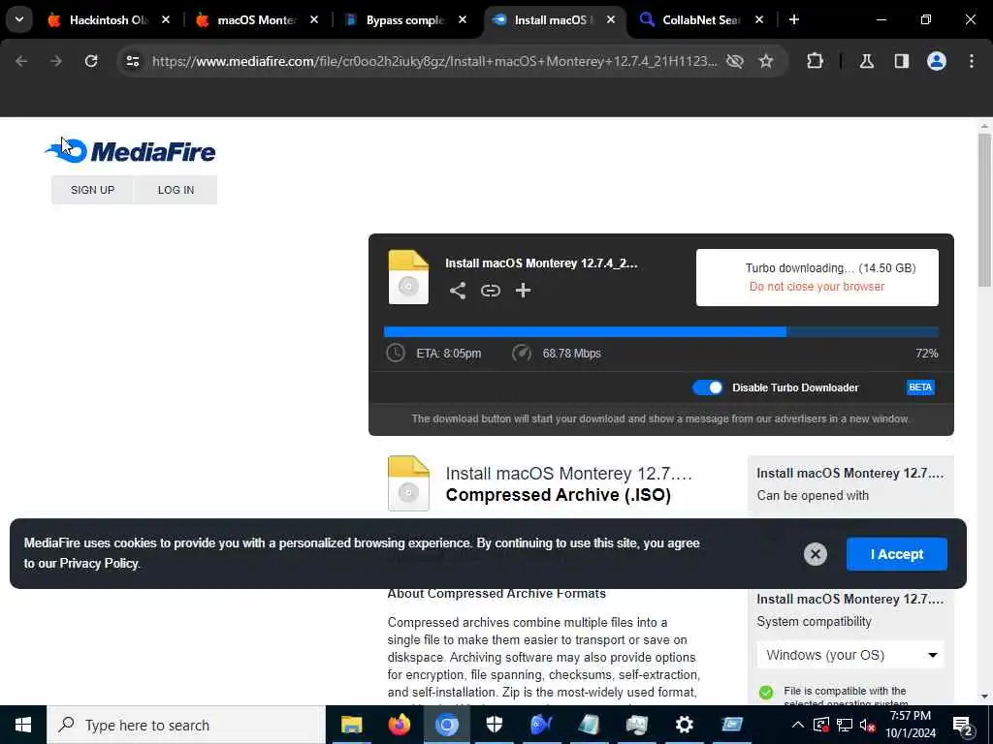Image resolution: width=993 pixels, height=744 pixels.
Task: Open Chrome three-dot menu
Action: [972, 61]
